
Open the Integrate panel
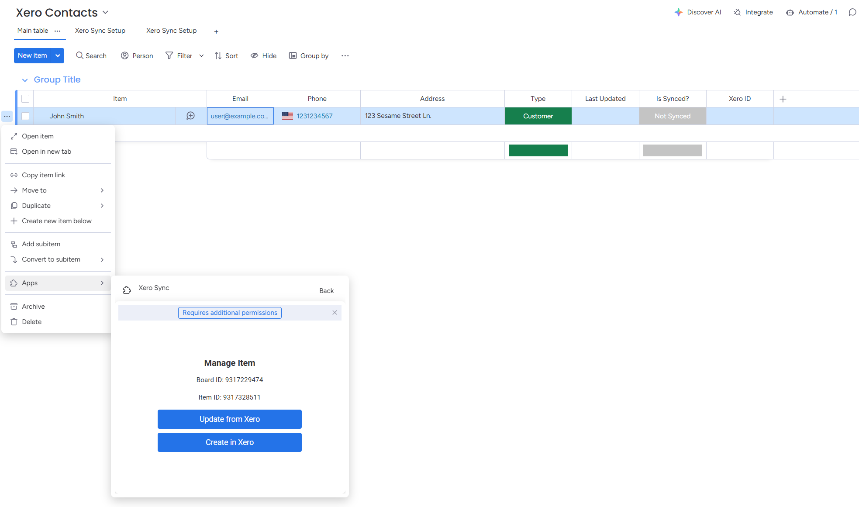click(753, 12)
